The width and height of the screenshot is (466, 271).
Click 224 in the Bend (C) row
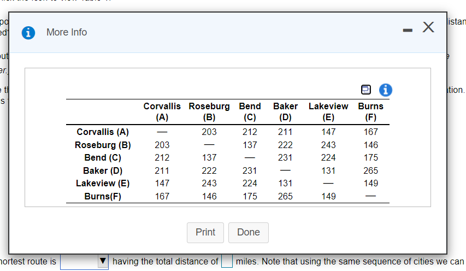[x=328, y=157]
